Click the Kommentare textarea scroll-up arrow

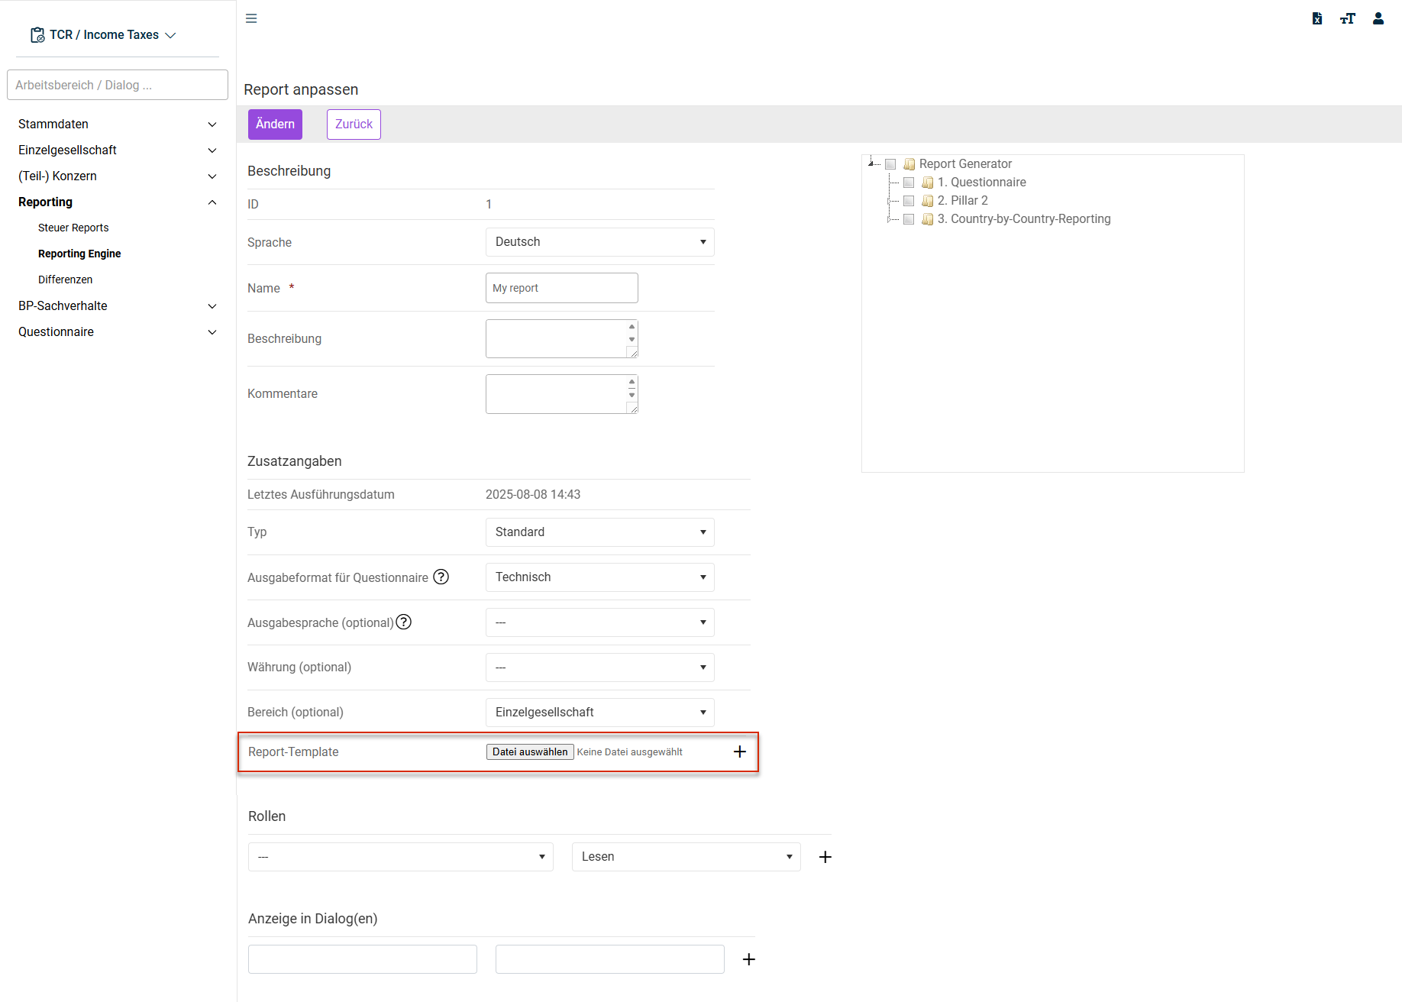click(x=632, y=382)
